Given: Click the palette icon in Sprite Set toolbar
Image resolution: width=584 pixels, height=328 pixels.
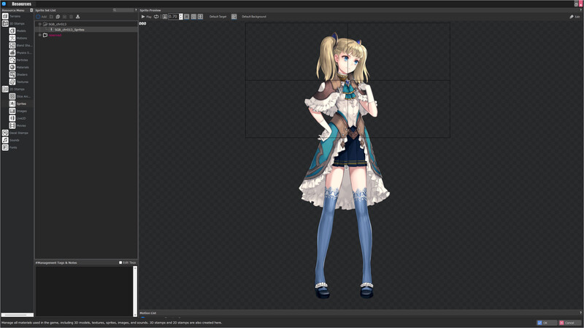Looking at the screenshot, I should (x=58, y=17).
